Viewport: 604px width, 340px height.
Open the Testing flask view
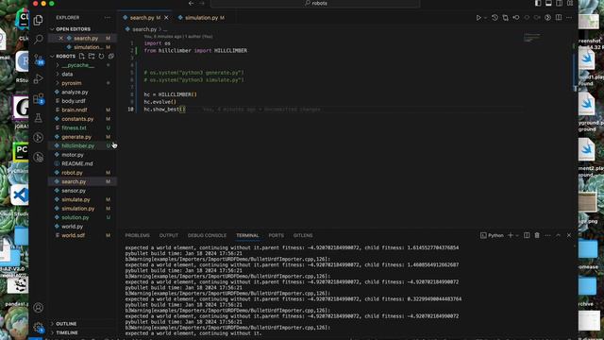pyautogui.click(x=38, y=118)
